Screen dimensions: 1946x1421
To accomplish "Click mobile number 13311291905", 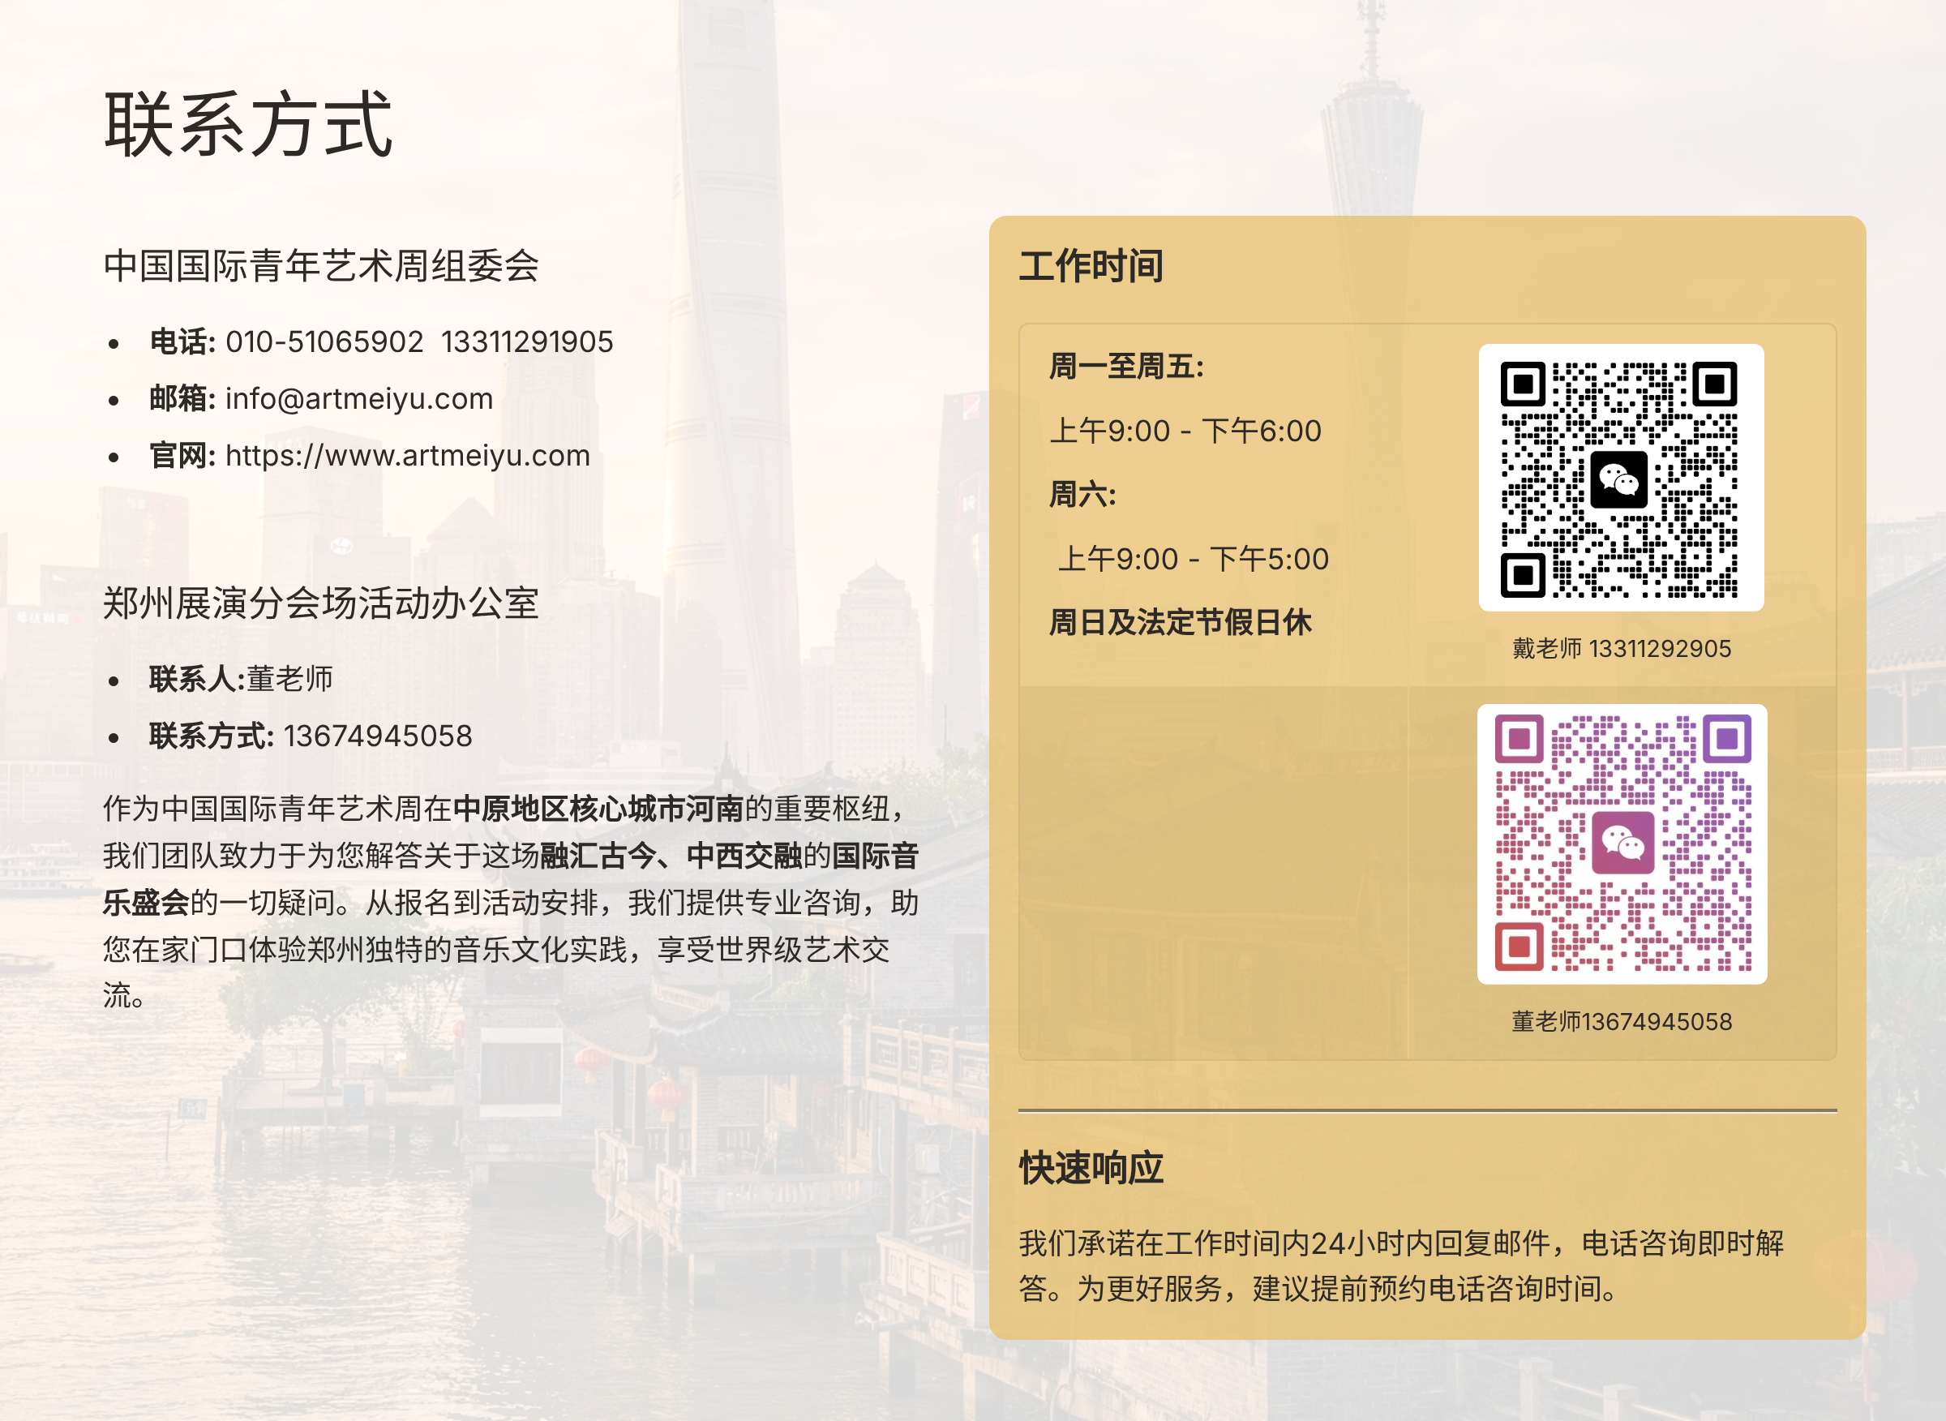I will pos(527,341).
